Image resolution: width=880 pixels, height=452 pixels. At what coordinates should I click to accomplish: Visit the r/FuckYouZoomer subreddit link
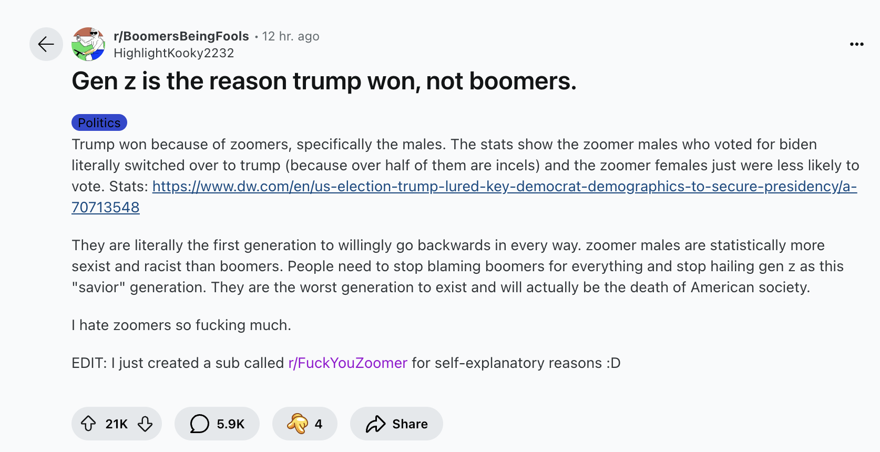coord(347,363)
